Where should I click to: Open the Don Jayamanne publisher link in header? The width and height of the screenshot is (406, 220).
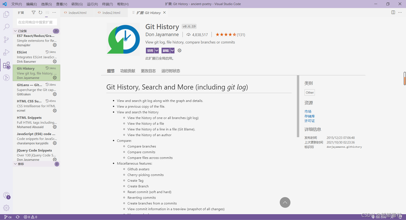click(x=162, y=35)
